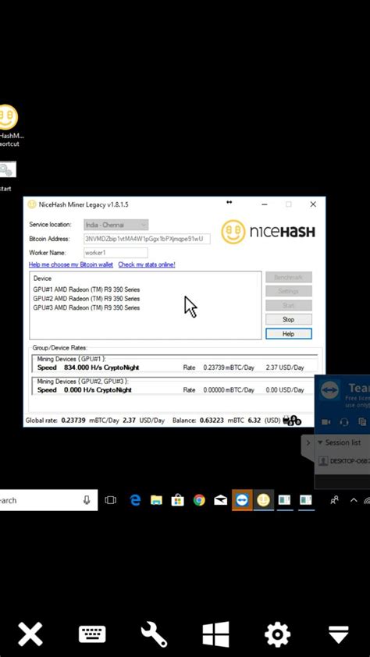370x657 pixels.
Task: Click the TeamViewer file copy icon
Action: coord(362,422)
